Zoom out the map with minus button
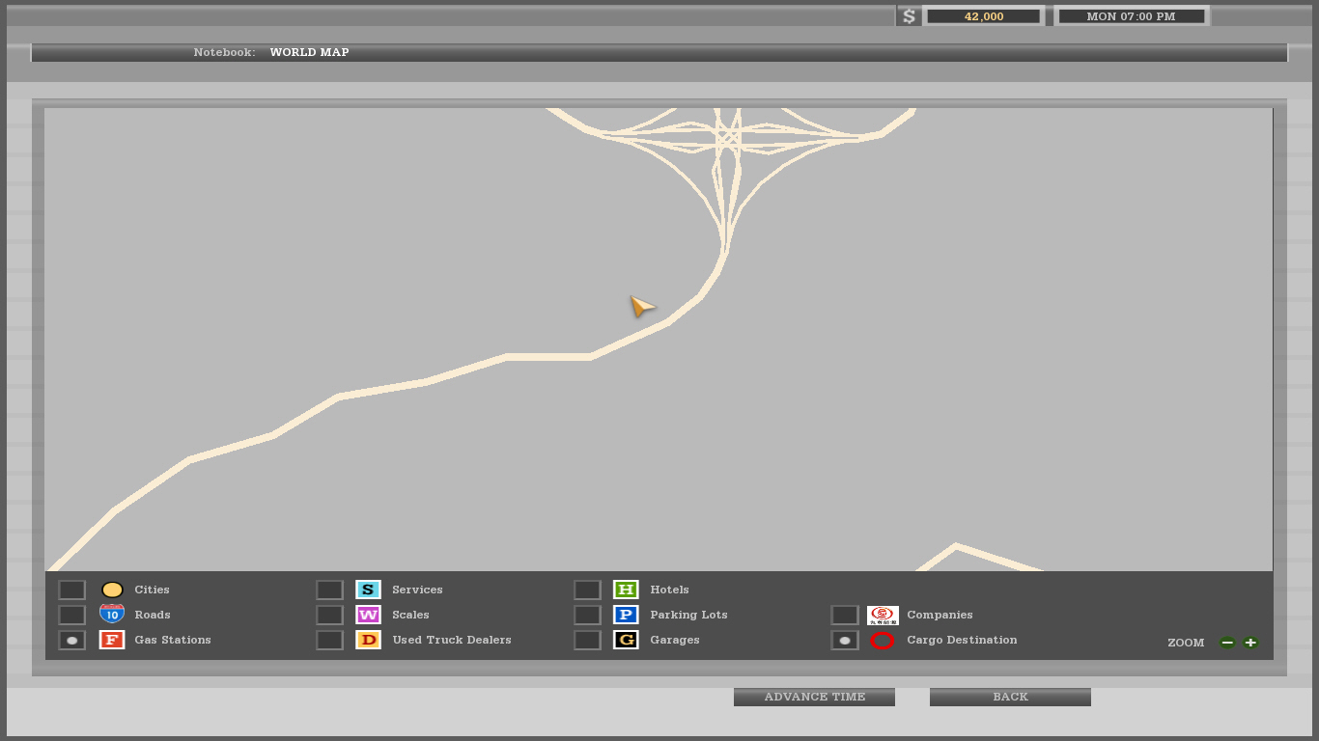The height and width of the screenshot is (741, 1319). 1227,643
